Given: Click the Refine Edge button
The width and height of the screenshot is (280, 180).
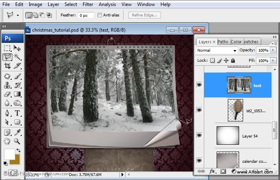Looking at the screenshot, I should point(144,15).
